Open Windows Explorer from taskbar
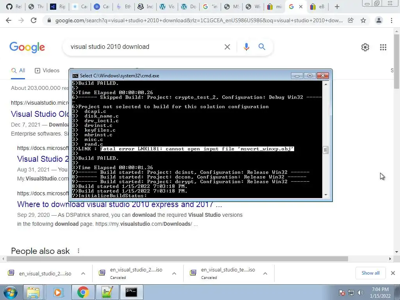Viewport: 400px width, 300px height. pyautogui.click(x=33, y=292)
